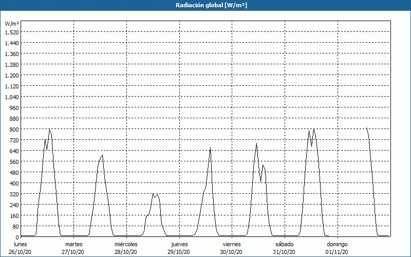Click the 1.360 y-axis value
The image size is (411, 257).
(12, 54)
